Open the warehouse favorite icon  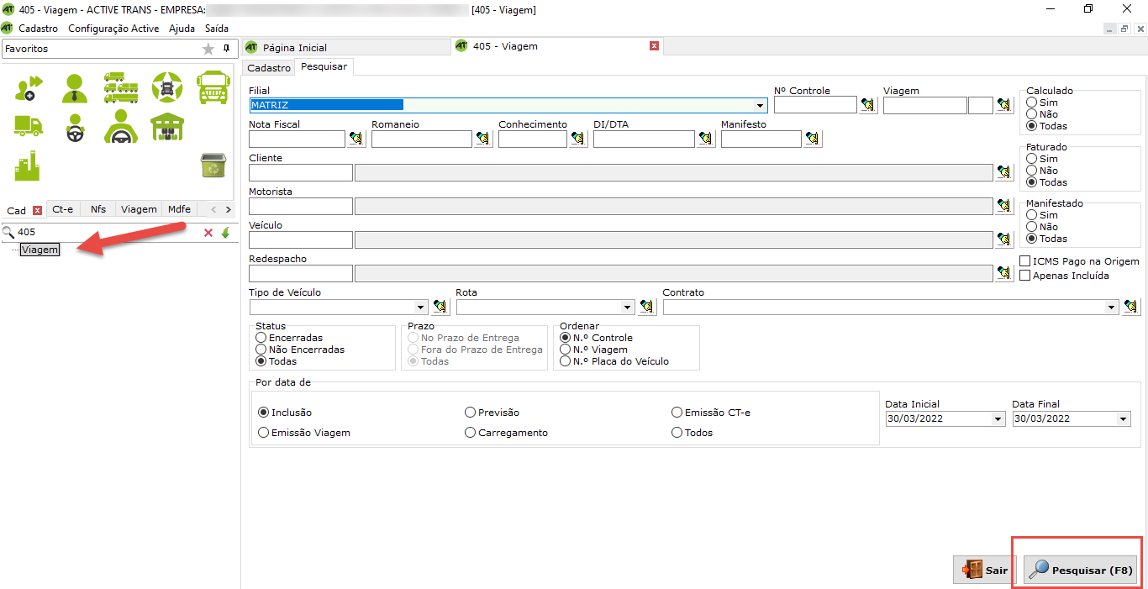coord(166,127)
